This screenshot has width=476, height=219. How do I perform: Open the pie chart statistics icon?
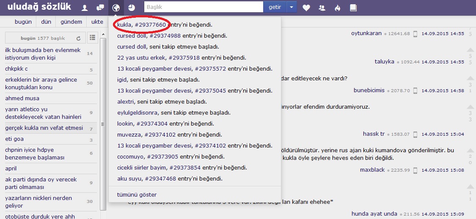pos(132,8)
